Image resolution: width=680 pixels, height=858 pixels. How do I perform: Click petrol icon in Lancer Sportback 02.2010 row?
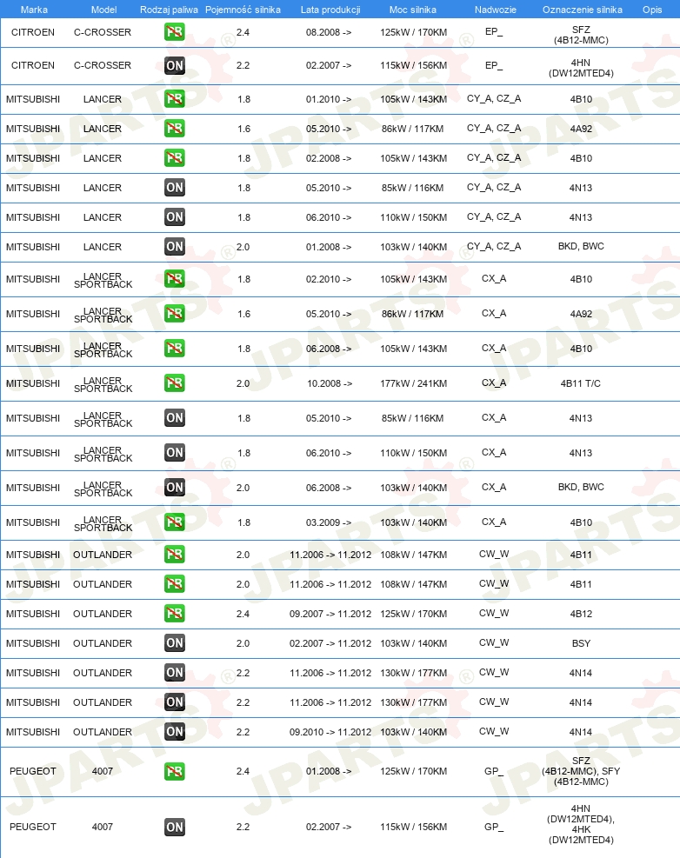[174, 279]
